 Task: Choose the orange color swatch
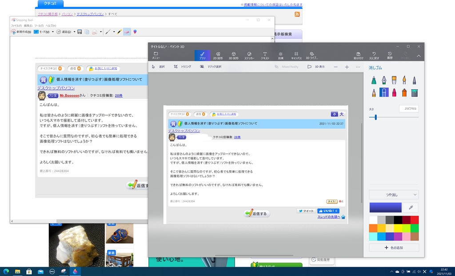[373, 228]
